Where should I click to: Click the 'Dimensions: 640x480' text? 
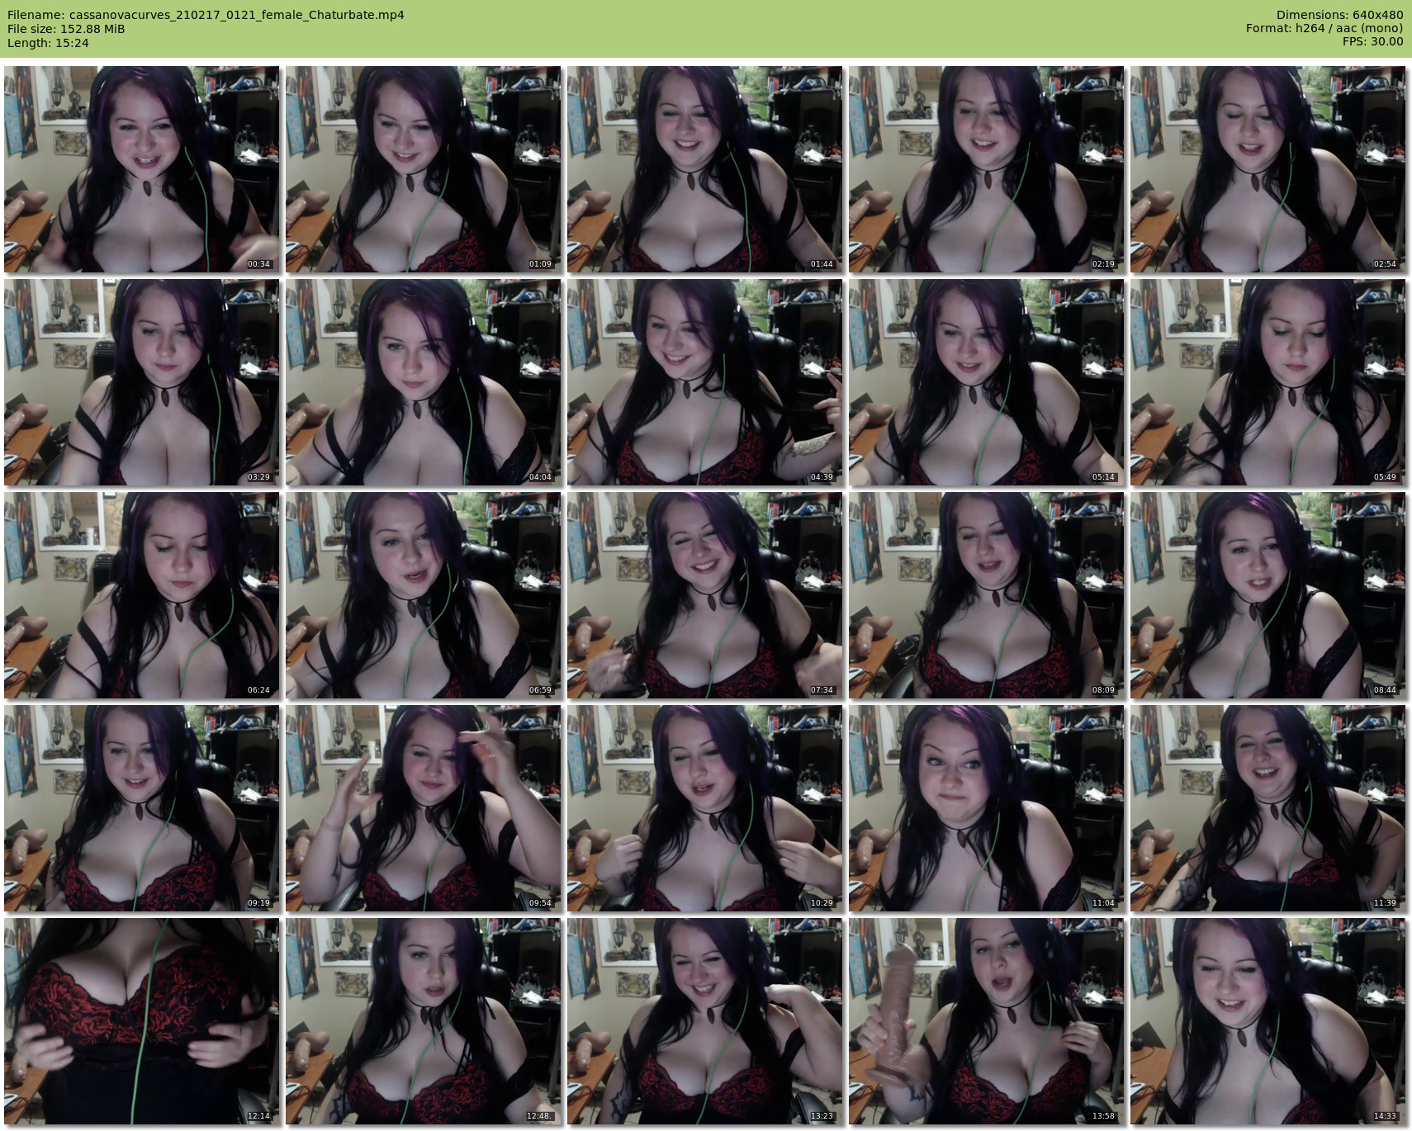1339,15
